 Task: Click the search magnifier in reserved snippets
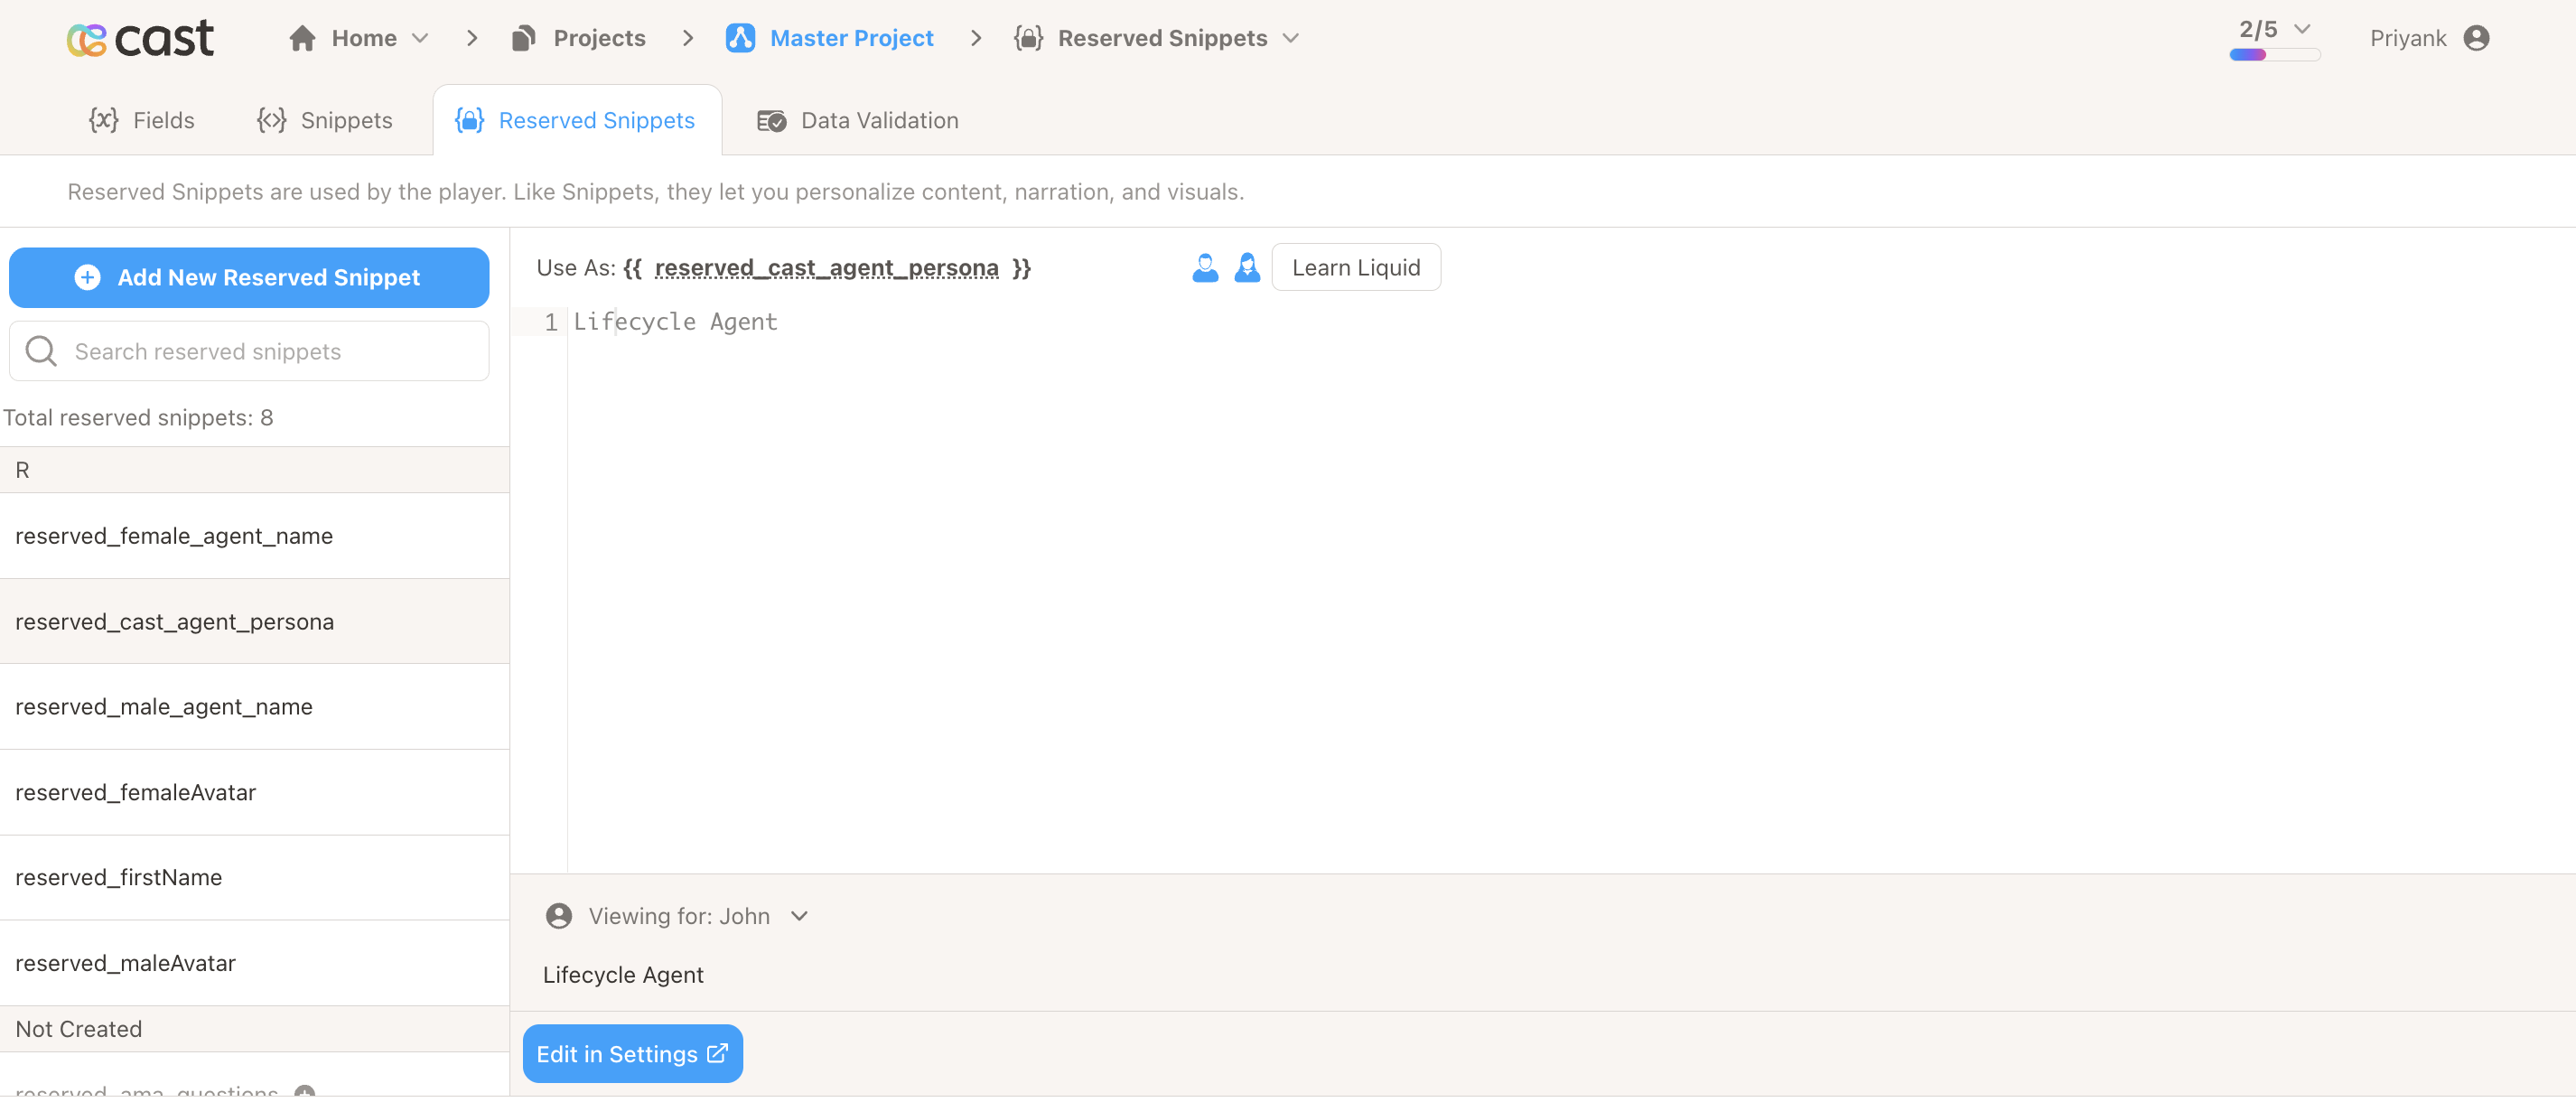point(40,351)
